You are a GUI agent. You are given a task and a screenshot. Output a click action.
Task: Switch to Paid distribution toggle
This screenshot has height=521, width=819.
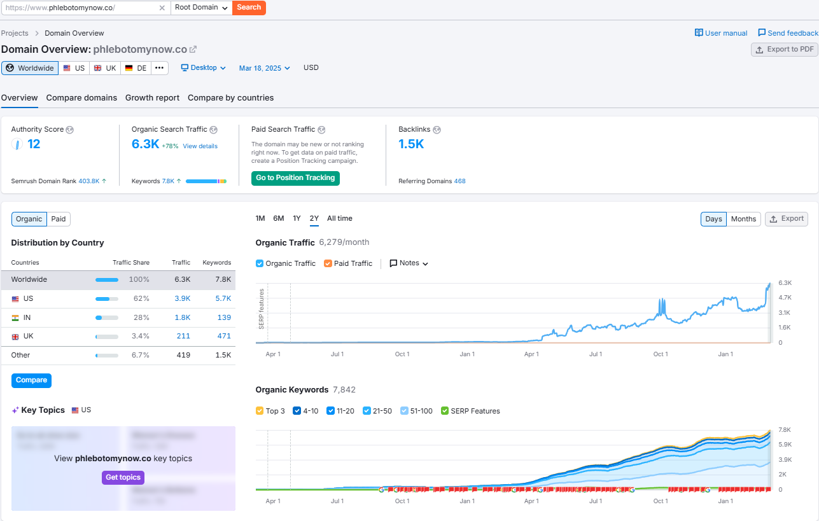coord(59,219)
